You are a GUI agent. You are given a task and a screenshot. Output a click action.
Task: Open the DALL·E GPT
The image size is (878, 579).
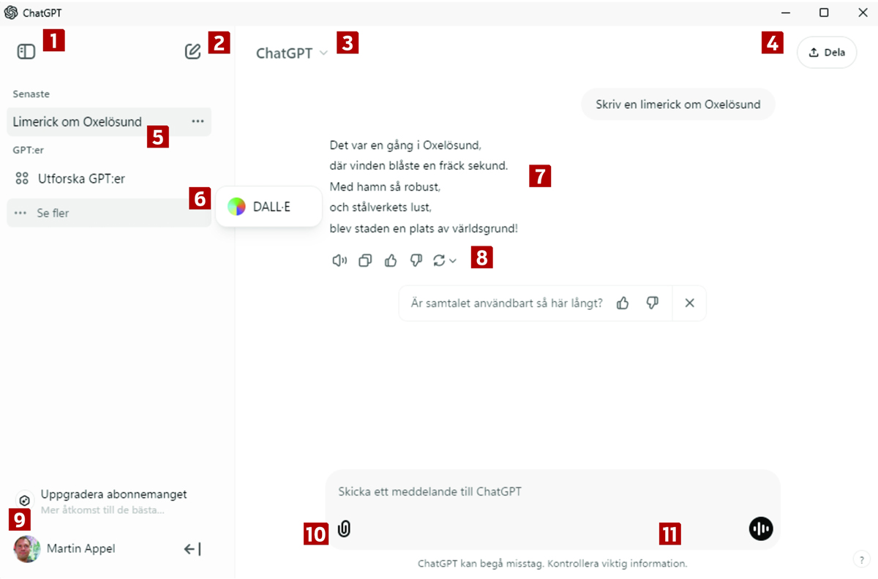269,207
